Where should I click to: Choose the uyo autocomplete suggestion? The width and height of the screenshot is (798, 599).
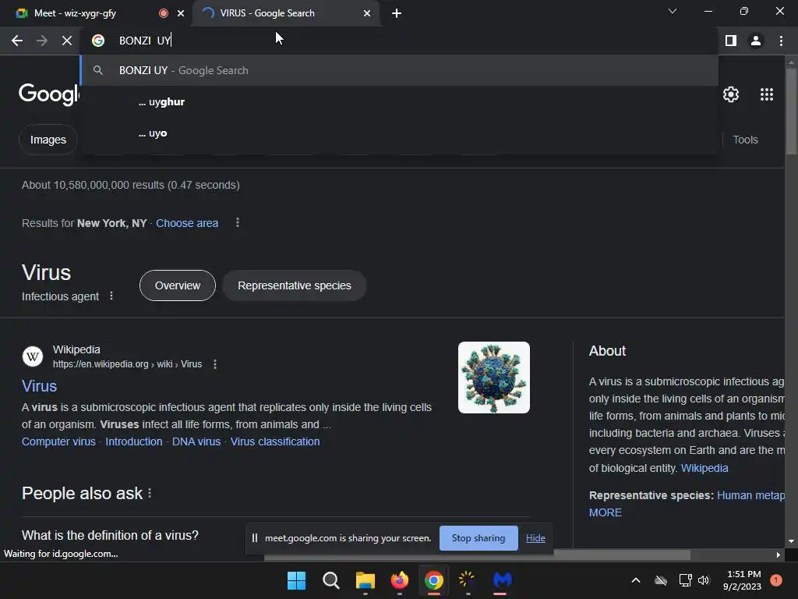click(400, 133)
